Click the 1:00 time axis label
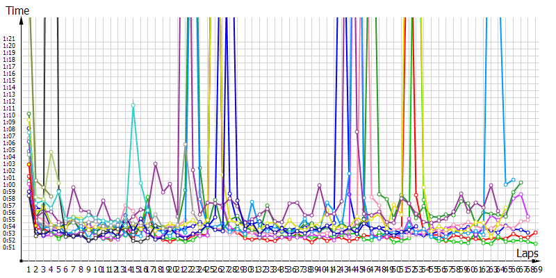Screen dimensions: 556x278 (9, 185)
